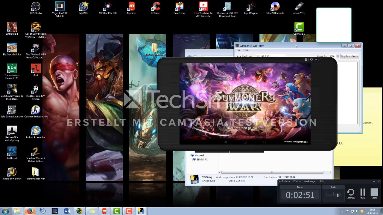This screenshot has height=215, width=383.
Task: Open OBS Studio desktop shortcut
Action: (36, 8)
